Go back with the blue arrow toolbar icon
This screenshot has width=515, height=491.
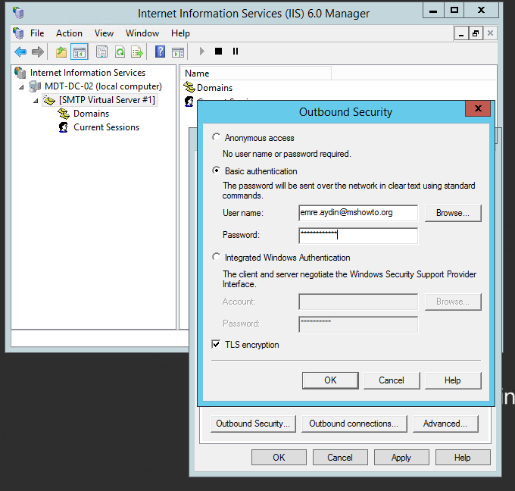(20, 52)
